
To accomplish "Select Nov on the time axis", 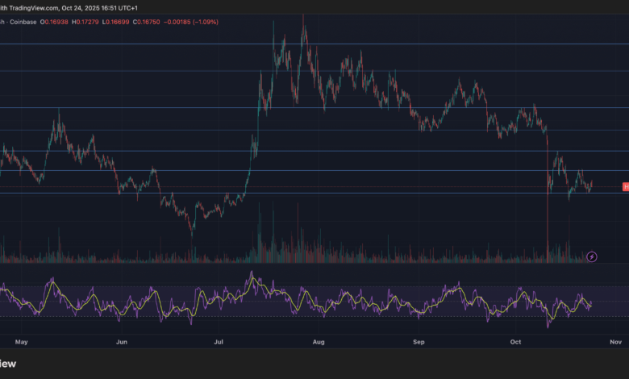I will [614, 342].
